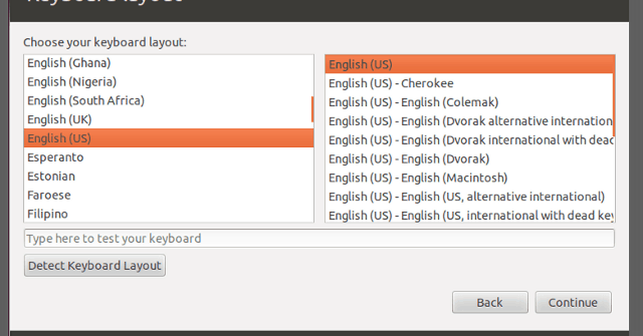Select the English (Colemak) variant

413,102
